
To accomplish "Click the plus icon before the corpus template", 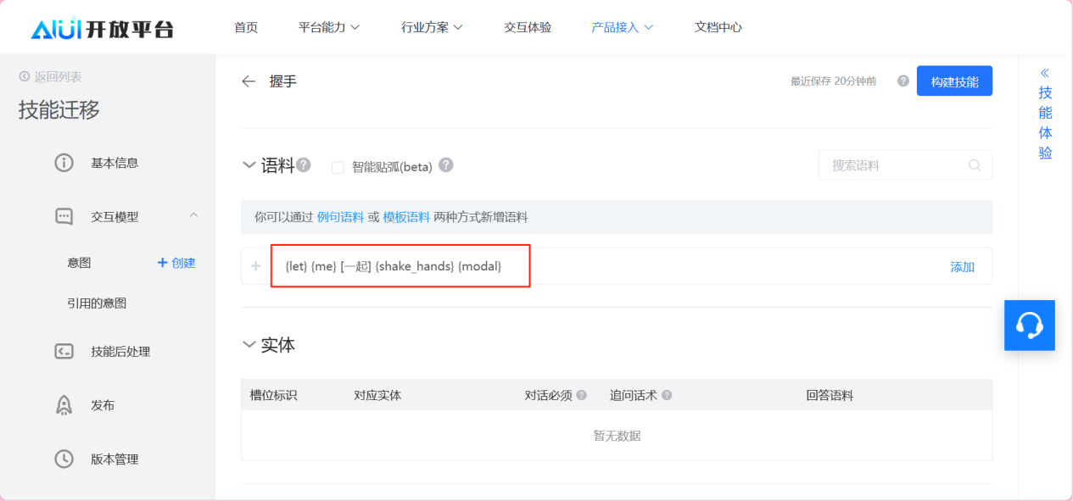I will click(x=256, y=266).
